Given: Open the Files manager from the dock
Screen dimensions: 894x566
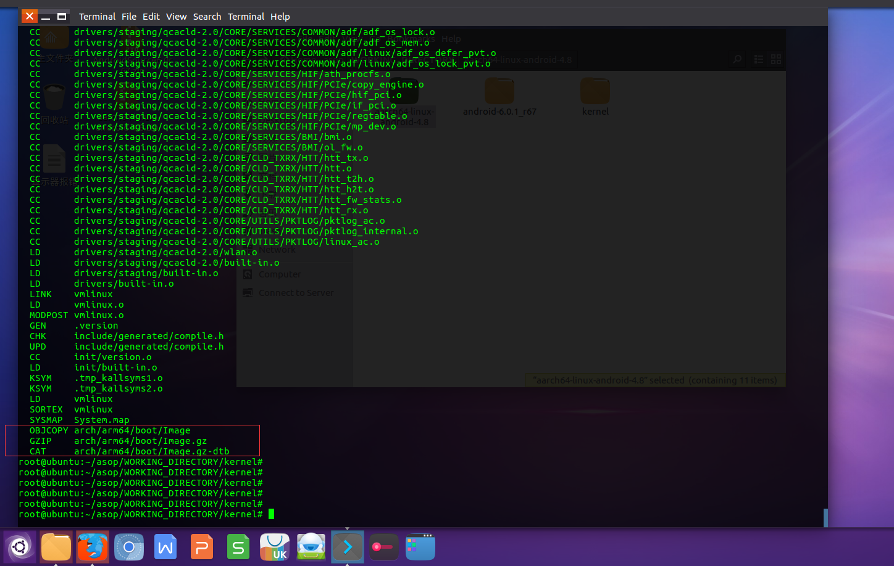Looking at the screenshot, I should click(56, 547).
